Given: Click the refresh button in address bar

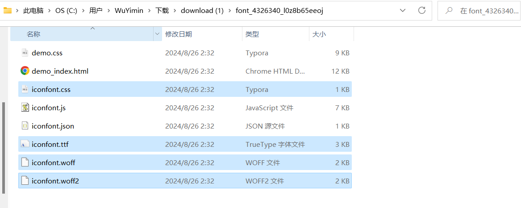Looking at the screenshot, I should 421,10.
